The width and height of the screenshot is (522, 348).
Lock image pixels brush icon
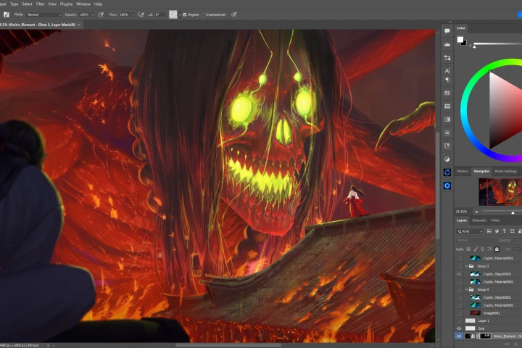tap(476, 249)
